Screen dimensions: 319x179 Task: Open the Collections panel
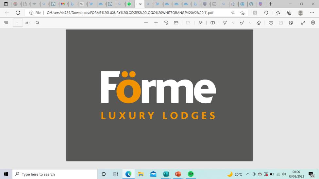(x=289, y=13)
